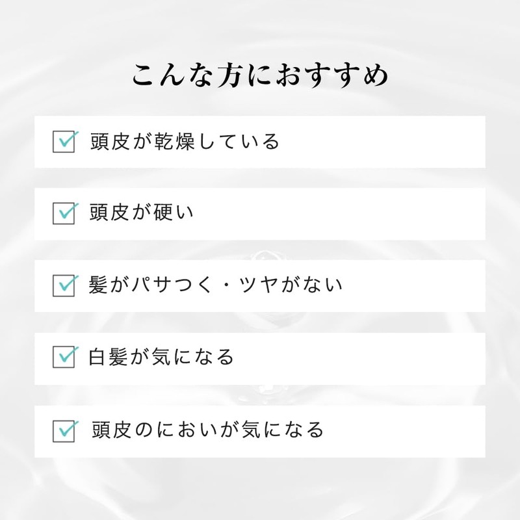Click the middle dot separator in third row

[226, 285]
